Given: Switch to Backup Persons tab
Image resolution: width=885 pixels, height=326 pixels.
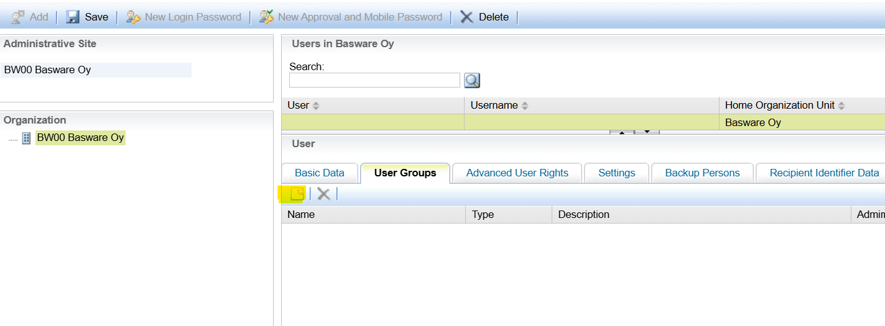Looking at the screenshot, I should [x=703, y=173].
